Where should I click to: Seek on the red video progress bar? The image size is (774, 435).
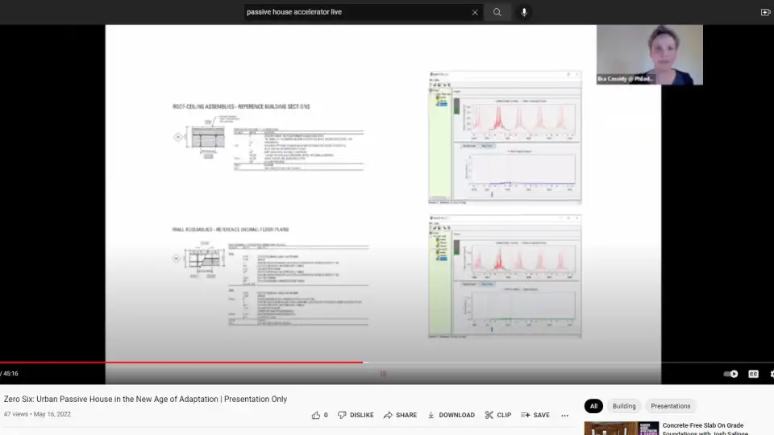(x=242, y=362)
